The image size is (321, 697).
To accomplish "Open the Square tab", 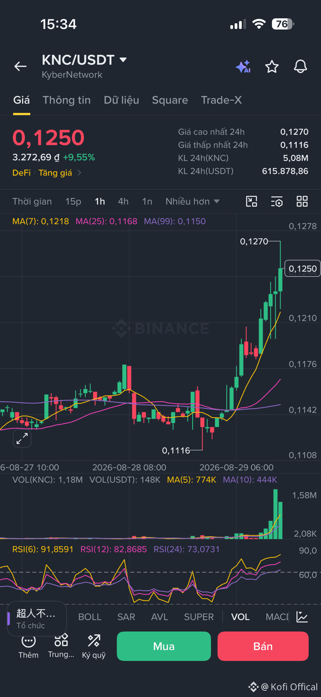I will click(x=170, y=100).
